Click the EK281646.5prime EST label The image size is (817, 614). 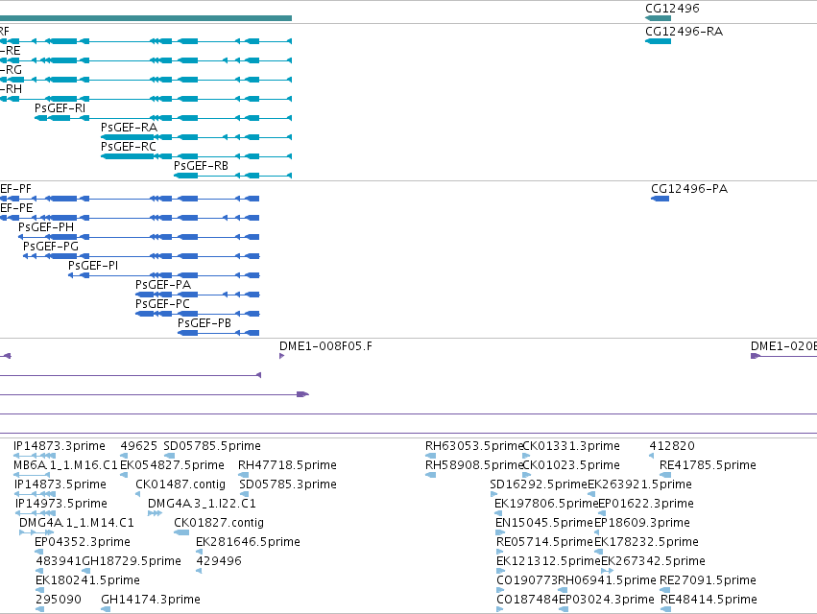pos(248,542)
